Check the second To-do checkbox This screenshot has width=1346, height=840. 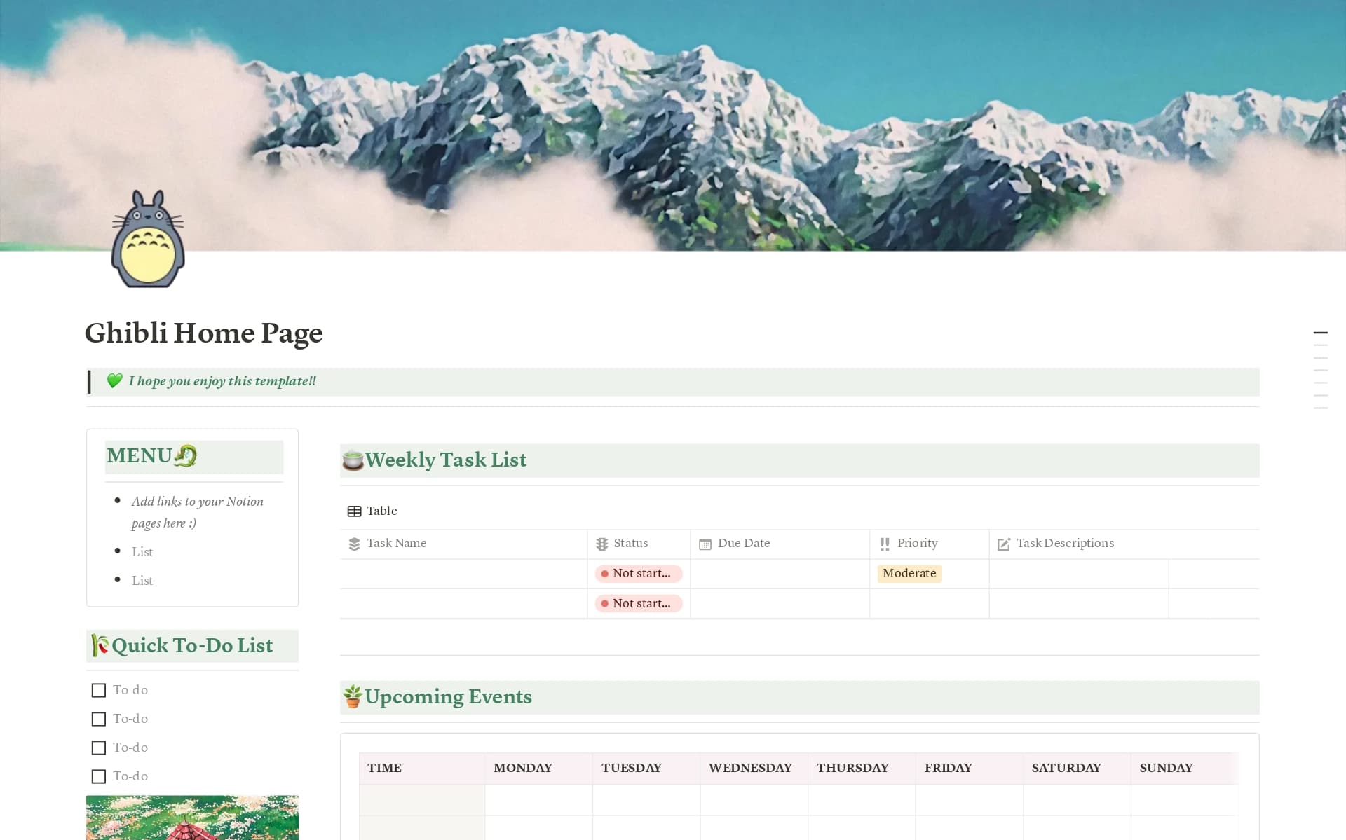(x=98, y=719)
